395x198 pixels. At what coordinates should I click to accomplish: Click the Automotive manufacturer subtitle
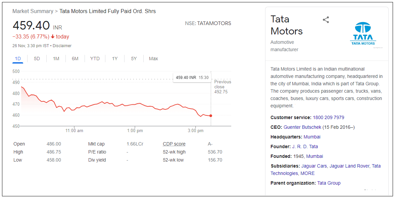(284, 46)
